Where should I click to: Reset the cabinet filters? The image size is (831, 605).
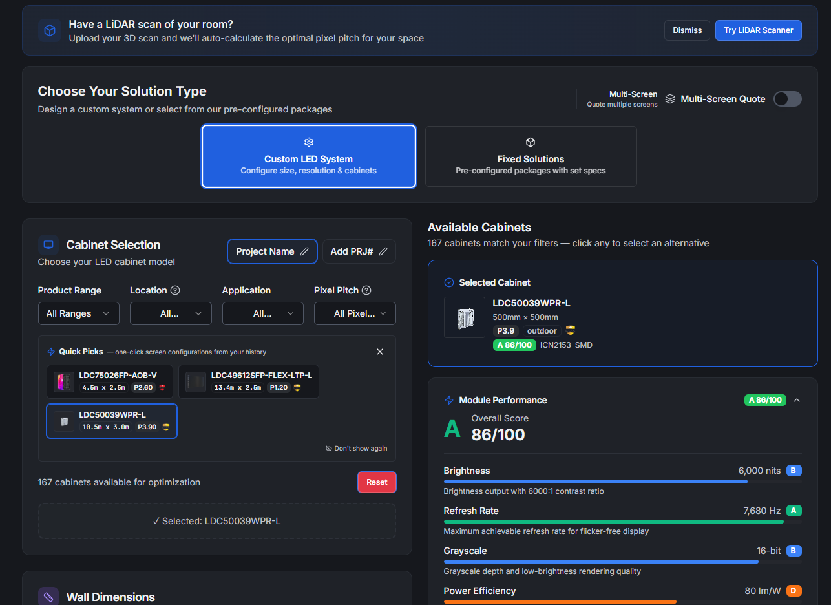point(377,482)
